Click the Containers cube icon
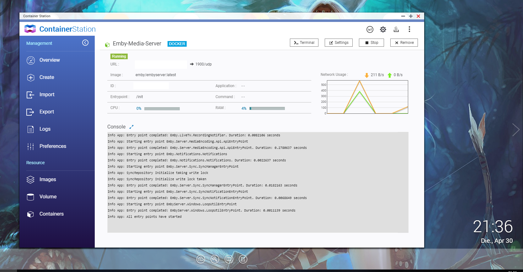The image size is (523, 272). coord(30,214)
